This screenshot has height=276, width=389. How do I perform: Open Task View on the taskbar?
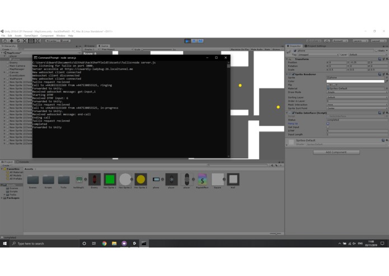pos(94,244)
